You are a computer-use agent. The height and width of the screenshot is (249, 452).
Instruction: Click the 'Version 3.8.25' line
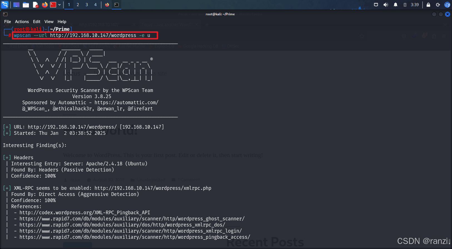(92, 96)
